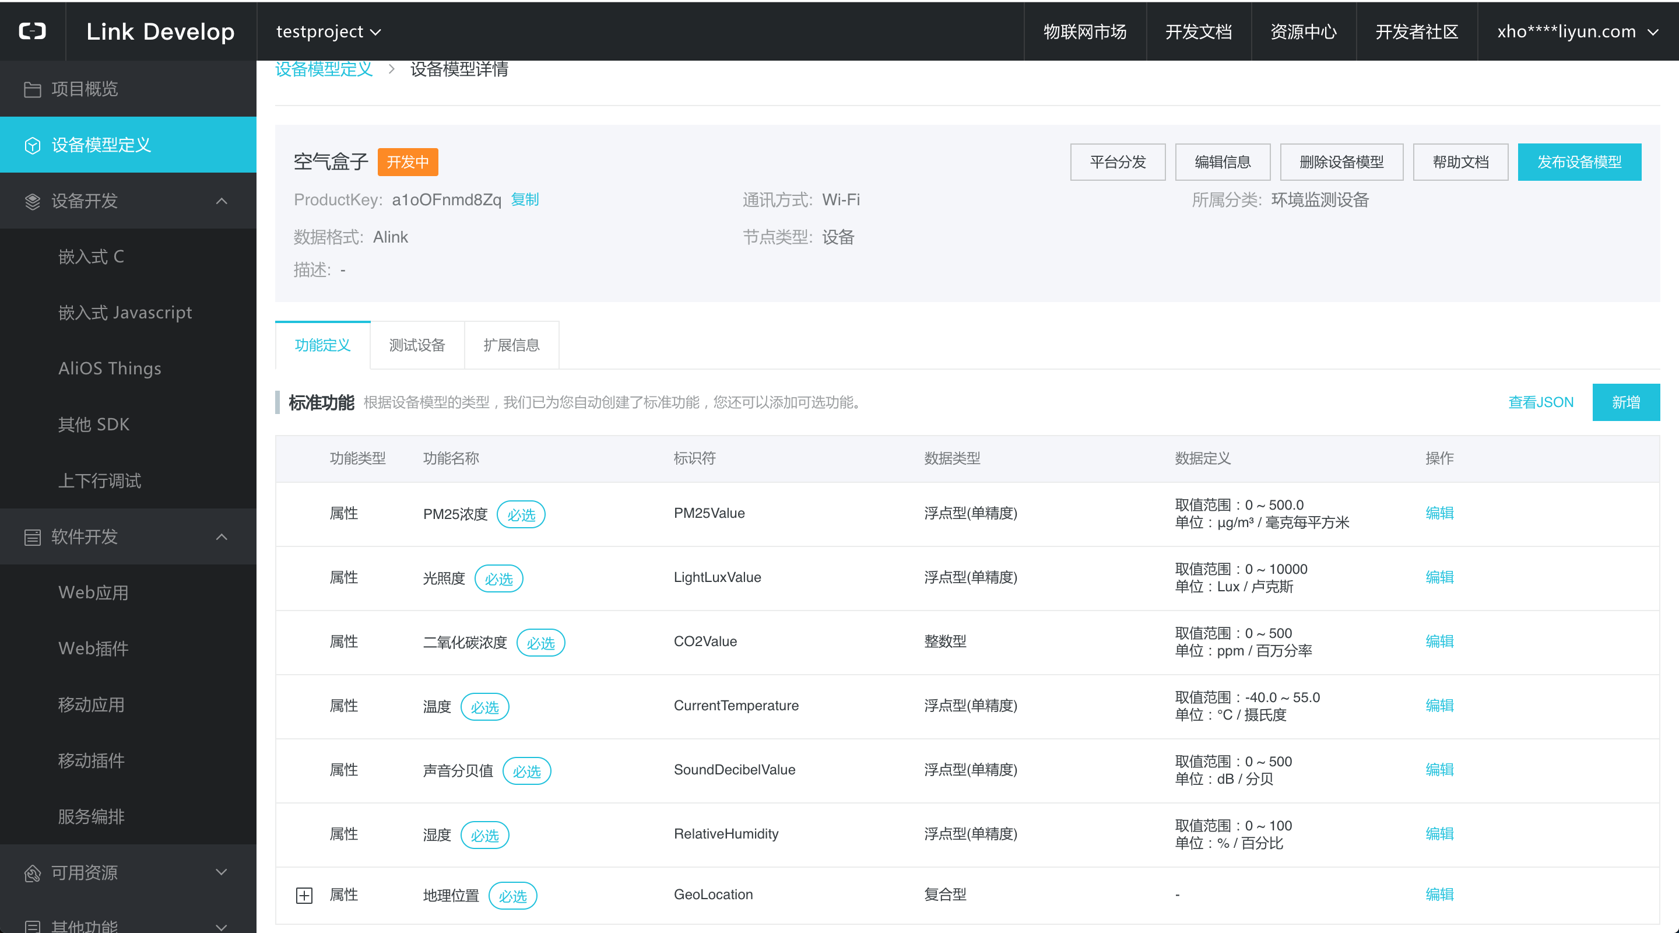
Task: Click the 必选 tag beside PM25浓度
Action: (521, 514)
